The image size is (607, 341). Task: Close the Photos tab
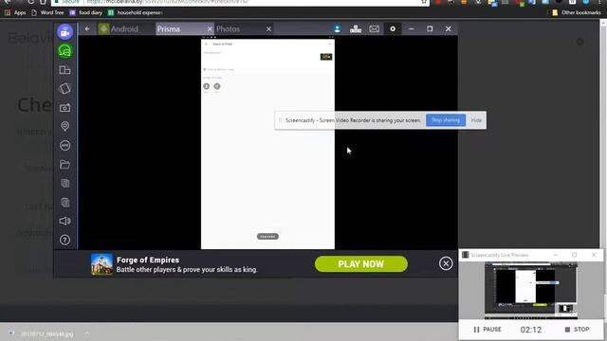pyautogui.click(x=268, y=29)
